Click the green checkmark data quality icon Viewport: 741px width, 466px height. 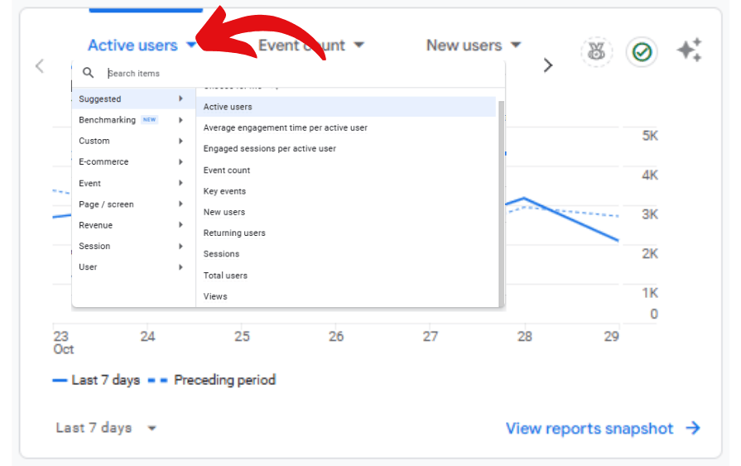pos(641,52)
